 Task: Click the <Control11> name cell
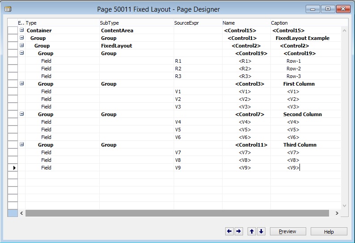[246, 145]
